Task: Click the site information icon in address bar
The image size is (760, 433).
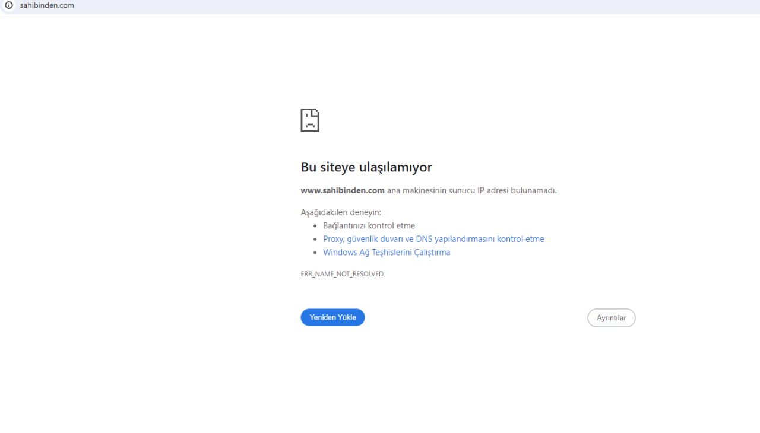Action: pos(9,5)
